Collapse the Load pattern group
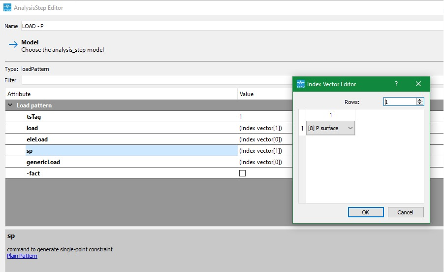The height and width of the screenshot is (272, 444). tap(10, 105)
